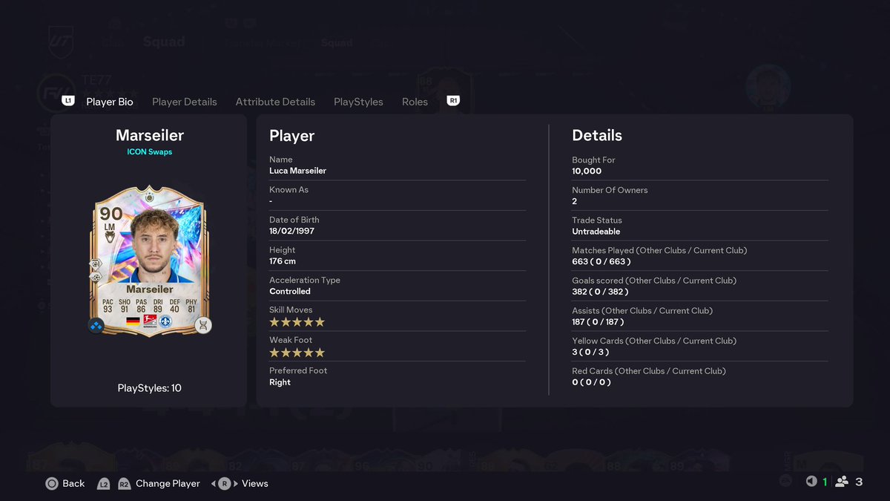
Task: Select the Marseiler player card
Action: pyautogui.click(x=150, y=260)
